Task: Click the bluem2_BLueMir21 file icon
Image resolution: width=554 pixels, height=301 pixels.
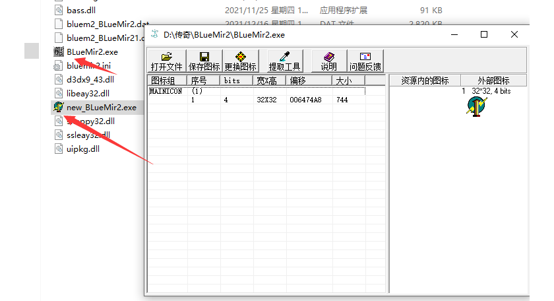Action: 59,38
